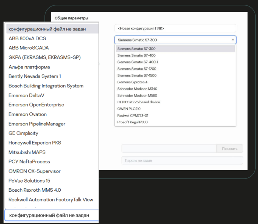
Task: Select ABB 800xA DCS from list
Action: [x=27, y=38]
